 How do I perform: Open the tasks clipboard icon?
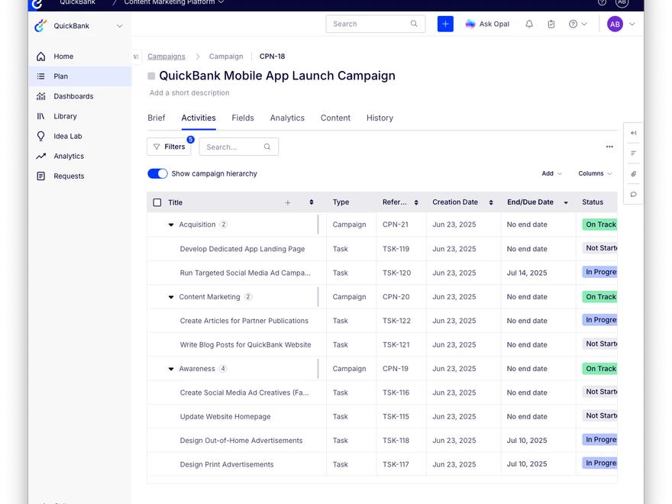tap(551, 24)
